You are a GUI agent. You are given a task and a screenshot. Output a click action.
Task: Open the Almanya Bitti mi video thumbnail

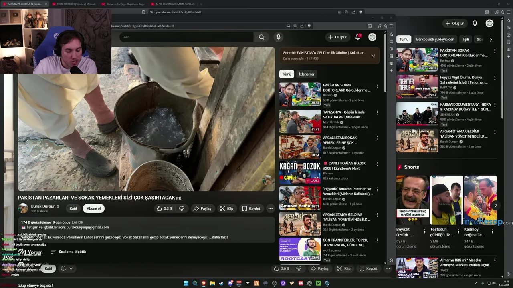click(417, 268)
